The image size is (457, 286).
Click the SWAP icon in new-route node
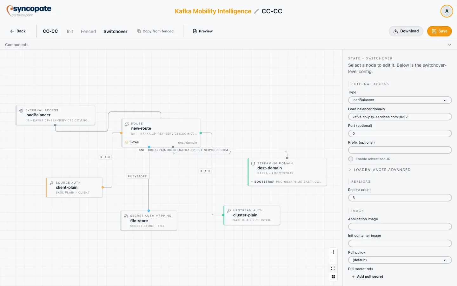pos(127,142)
